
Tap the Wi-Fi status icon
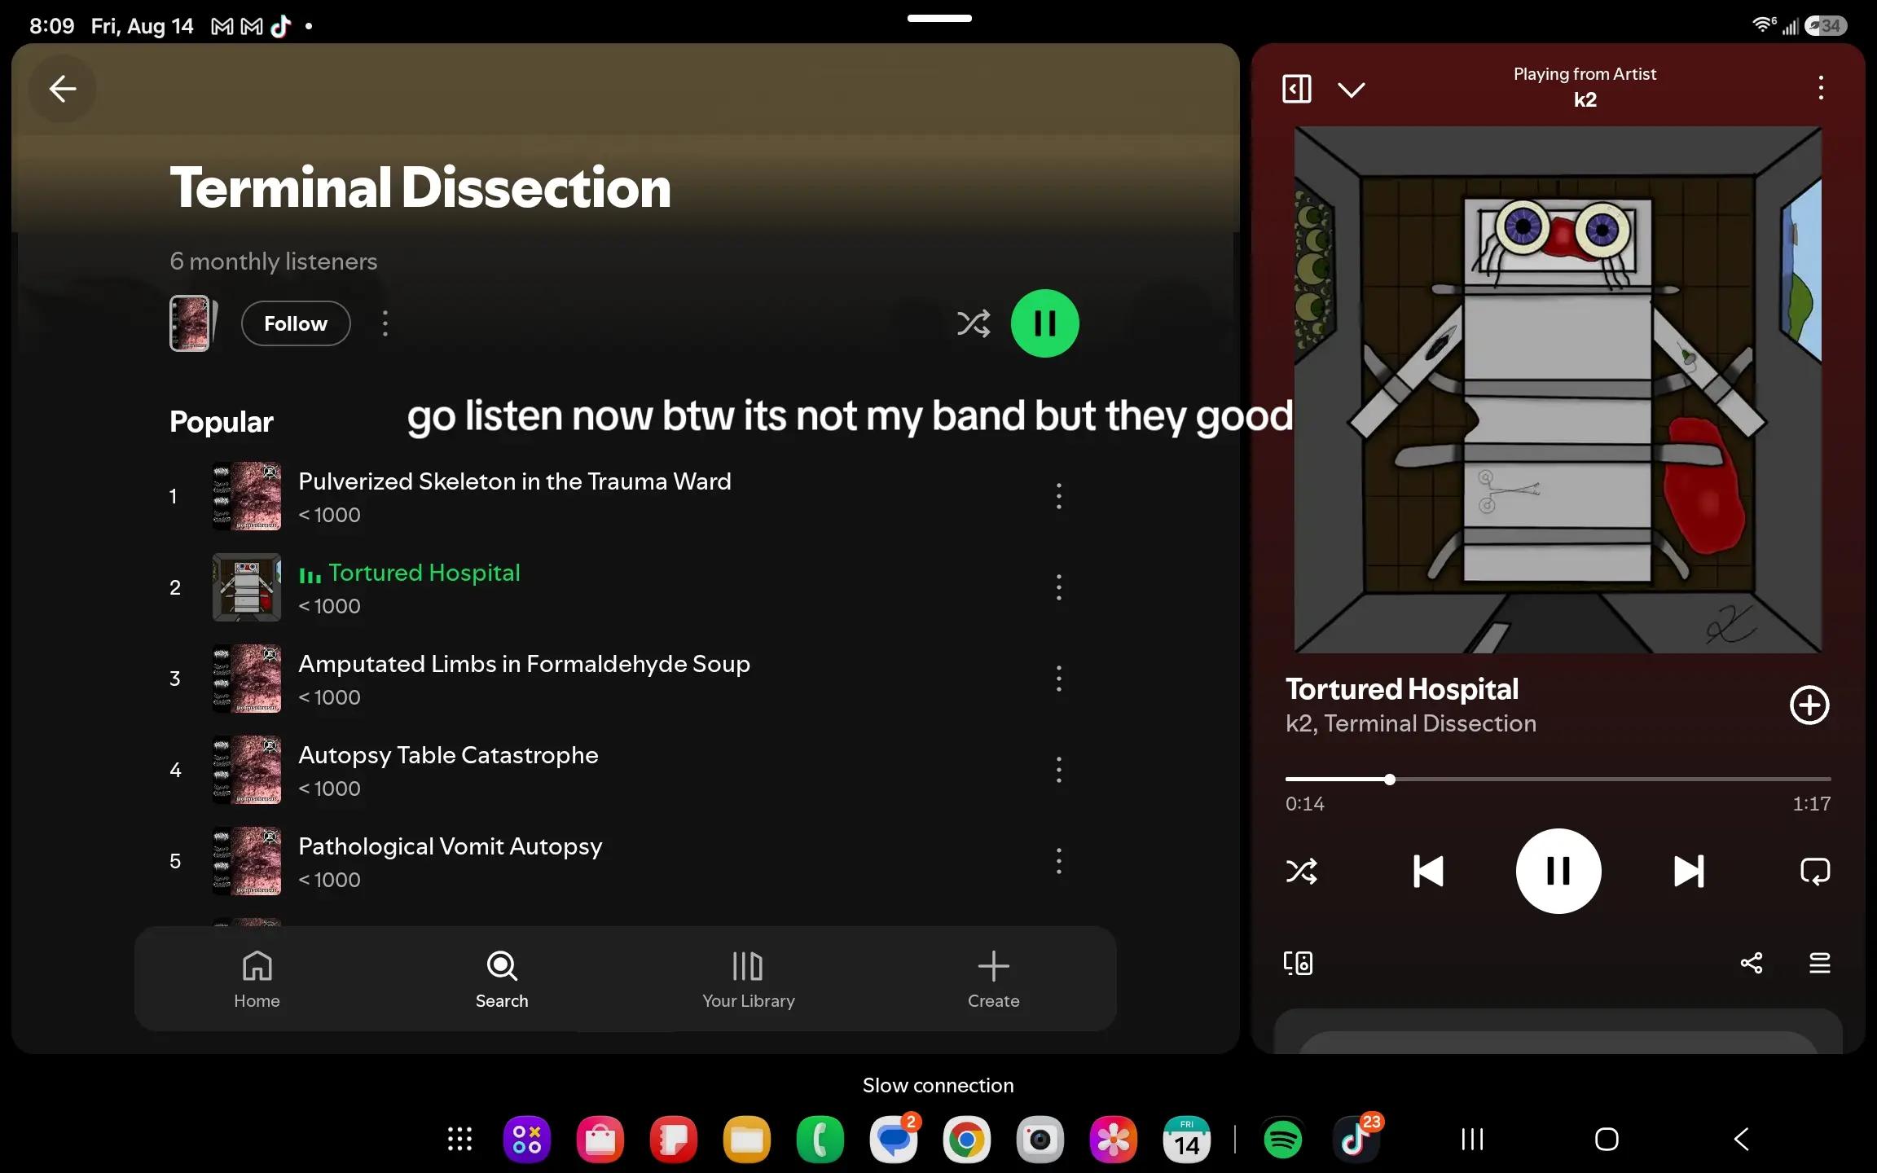[x=1763, y=25]
